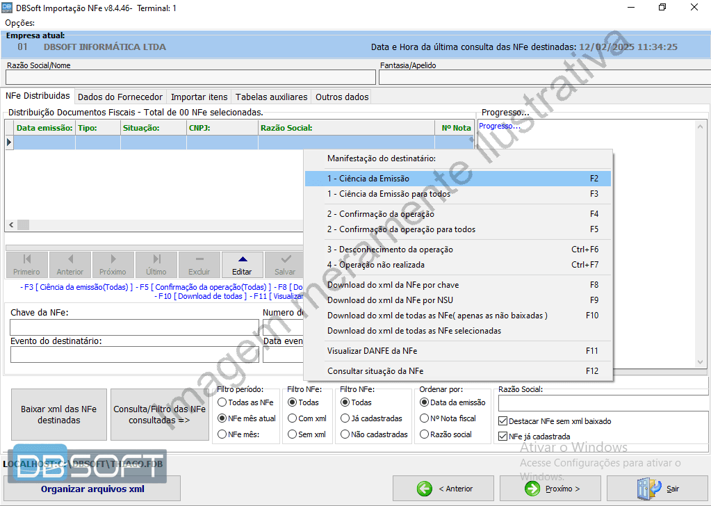The image size is (711, 506).
Task: Click the 'Baixar xml das NFe destinadas' button
Action: (59, 415)
